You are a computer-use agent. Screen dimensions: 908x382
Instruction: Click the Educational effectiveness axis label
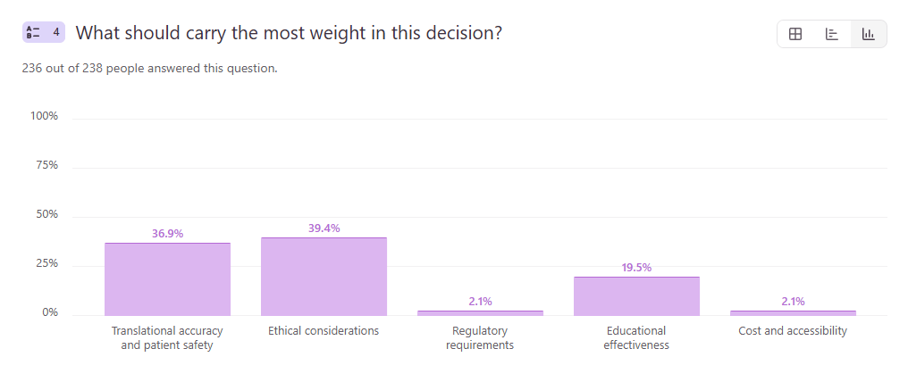tap(636, 337)
